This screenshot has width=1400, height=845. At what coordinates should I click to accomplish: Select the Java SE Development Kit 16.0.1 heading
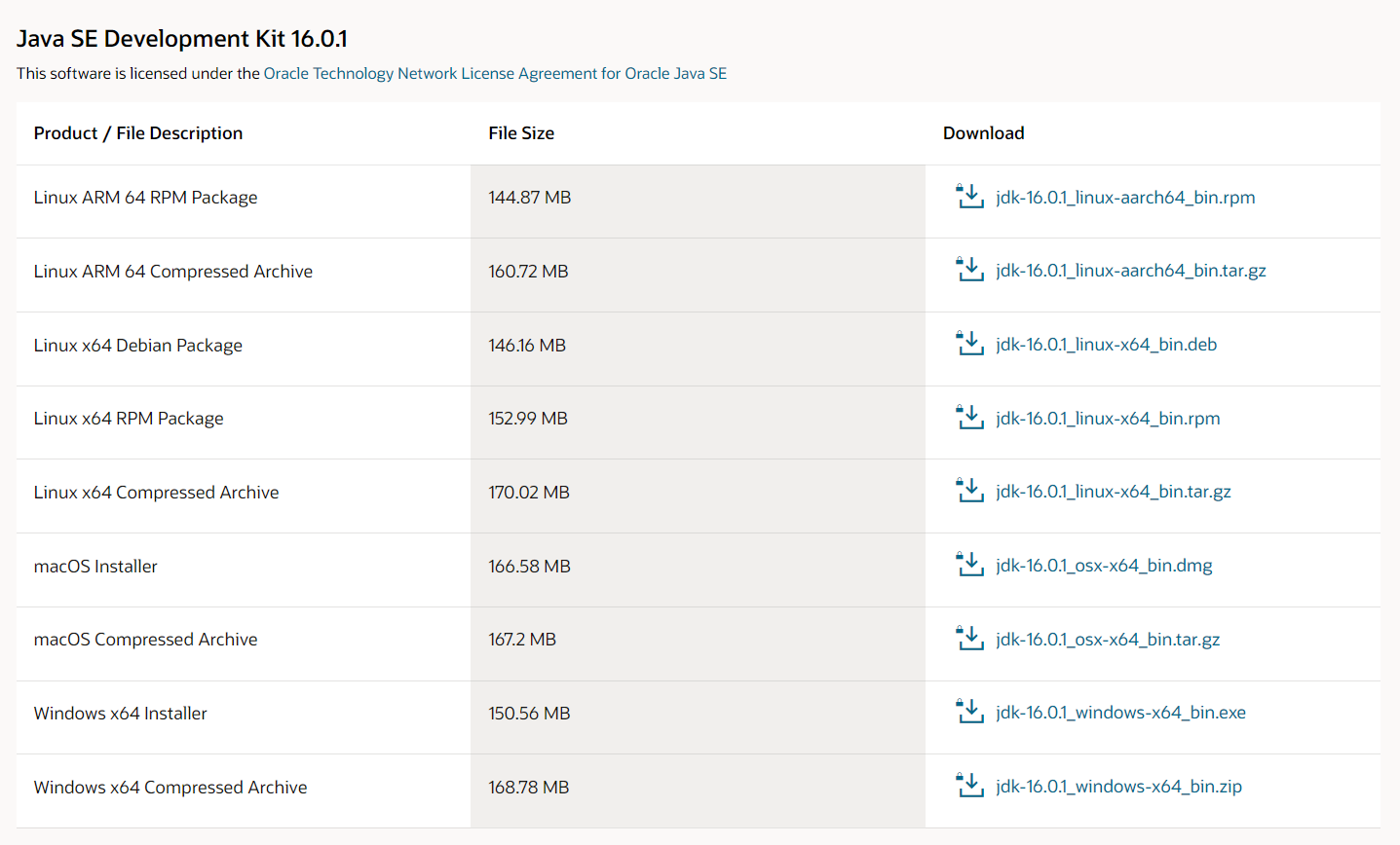click(182, 39)
